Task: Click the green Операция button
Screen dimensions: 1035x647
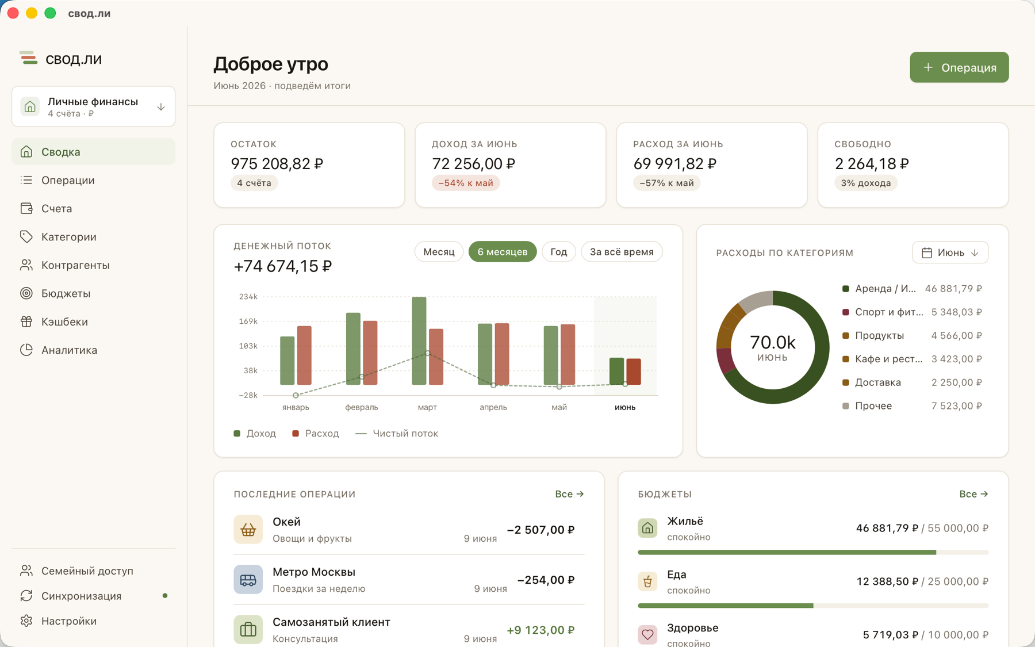Action: tap(959, 67)
